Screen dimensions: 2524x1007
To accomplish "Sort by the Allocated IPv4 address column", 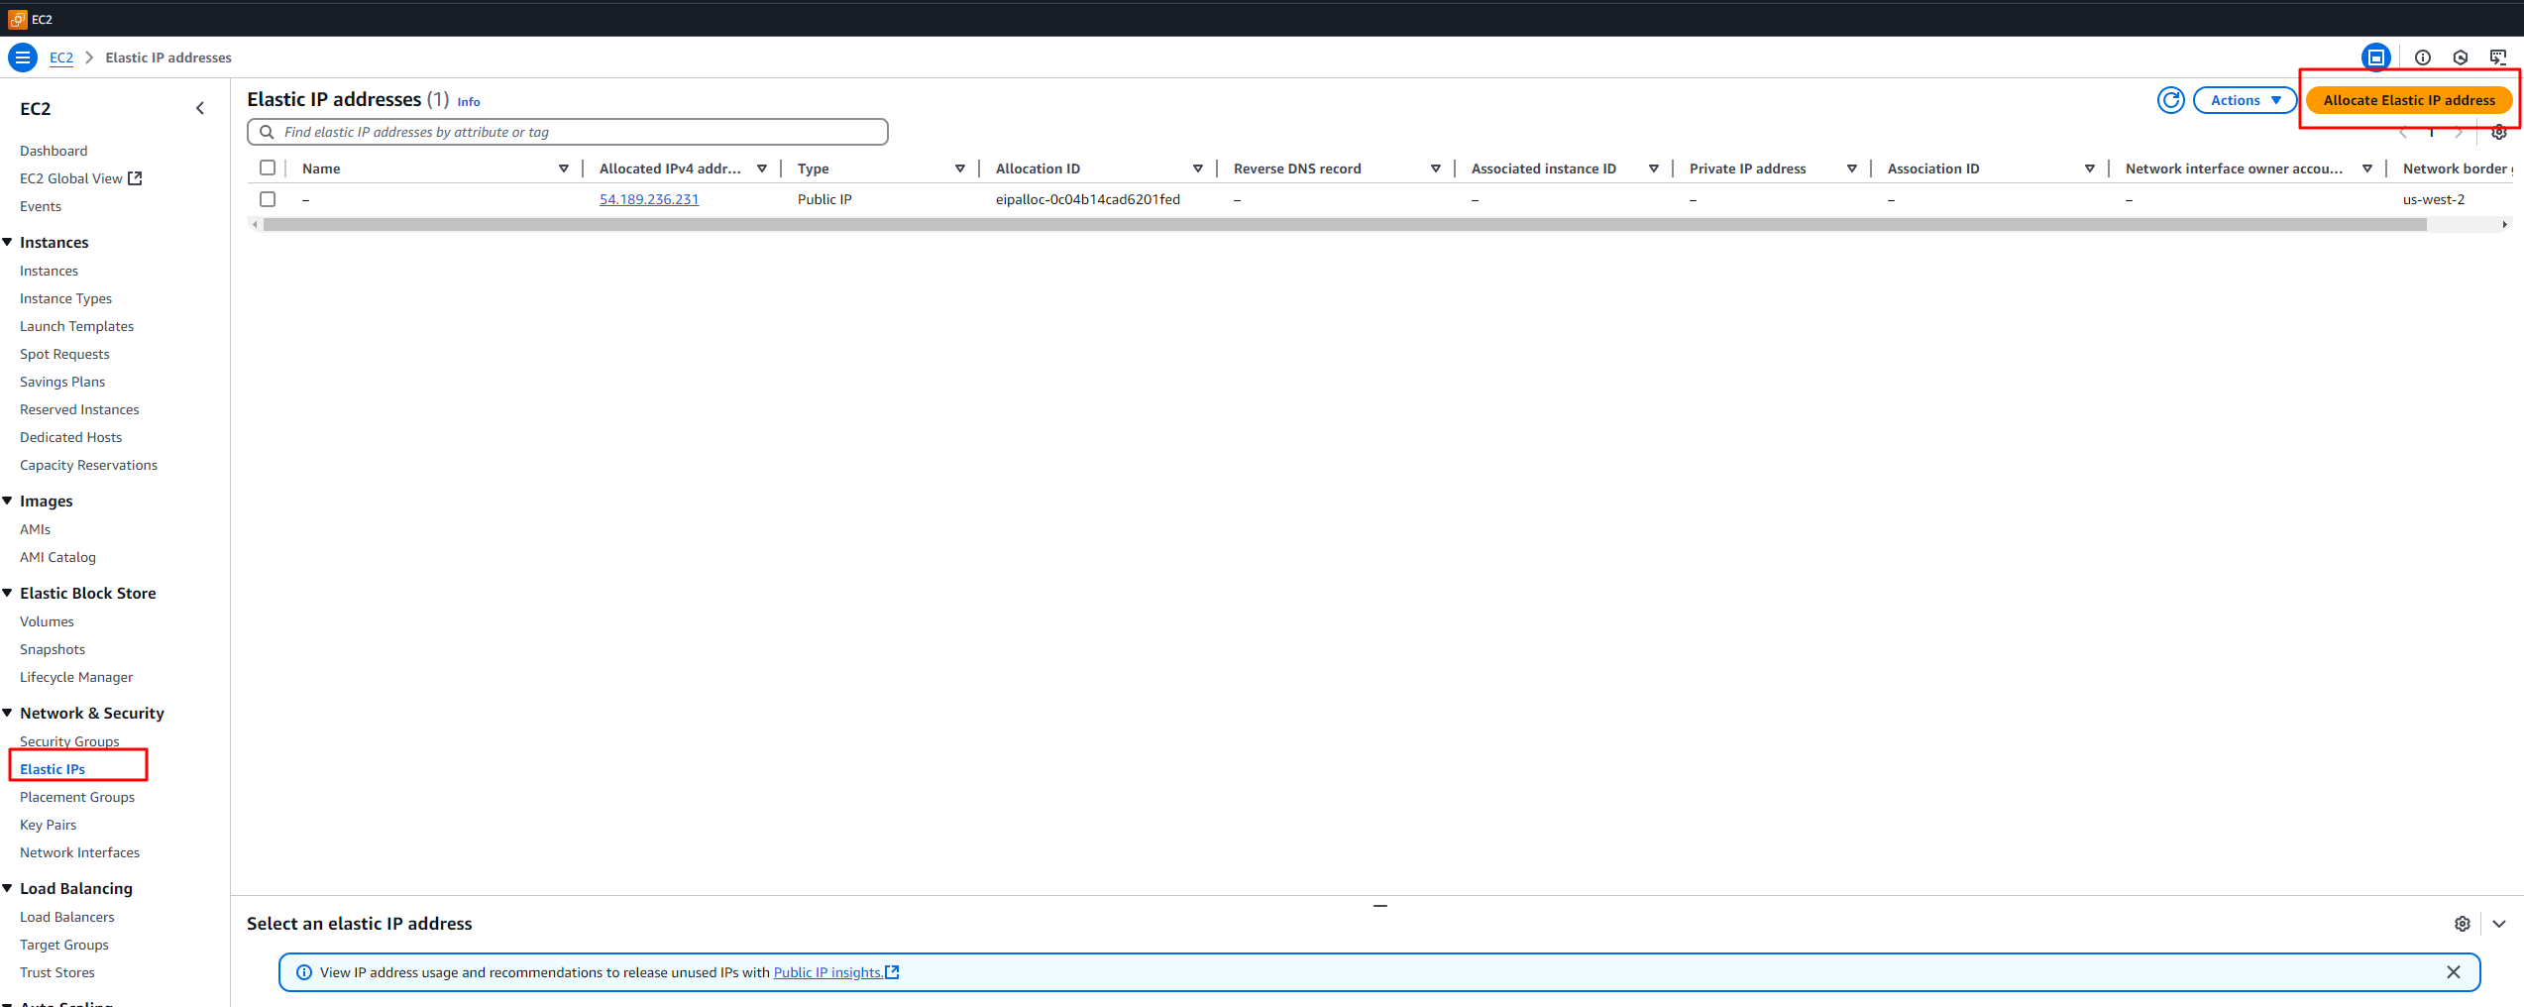I will (762, 168).
